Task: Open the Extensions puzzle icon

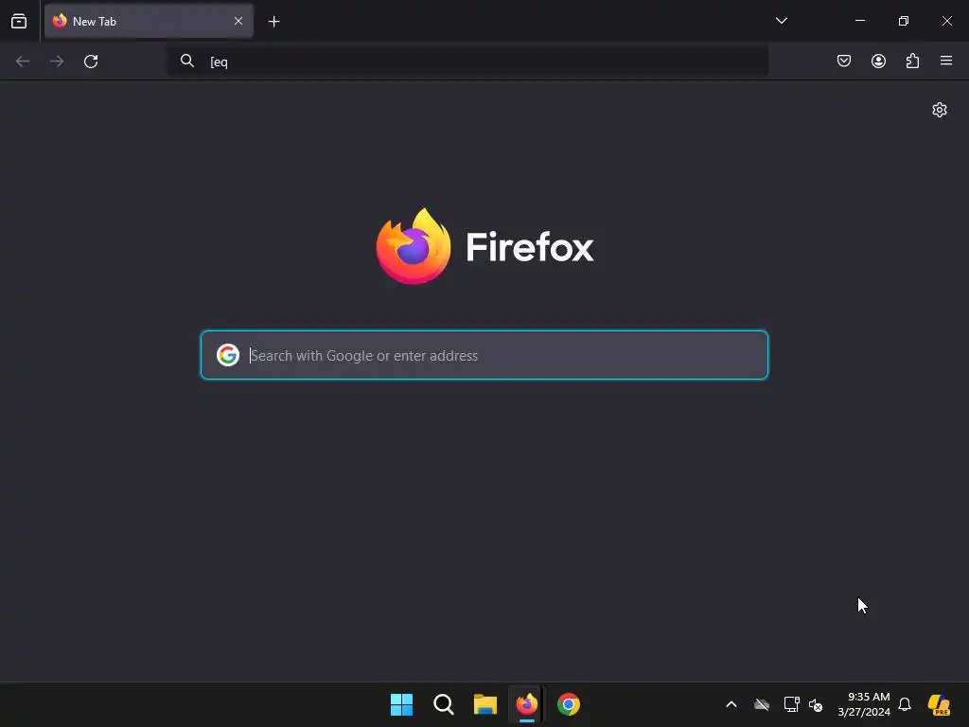Action: pos(912,61)
